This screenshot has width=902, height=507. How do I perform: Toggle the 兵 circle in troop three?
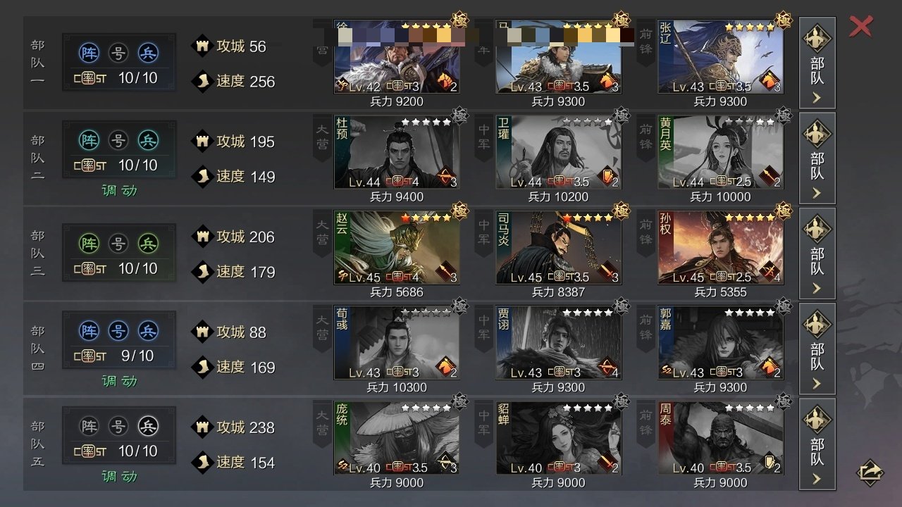pos(148,244)
